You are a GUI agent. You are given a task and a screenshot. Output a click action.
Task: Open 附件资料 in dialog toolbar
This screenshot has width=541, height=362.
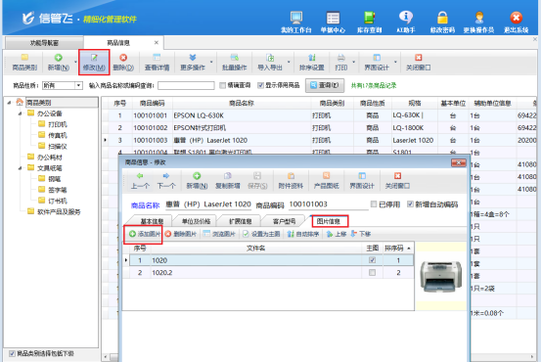pyautogui.click(x=291, y=180)
